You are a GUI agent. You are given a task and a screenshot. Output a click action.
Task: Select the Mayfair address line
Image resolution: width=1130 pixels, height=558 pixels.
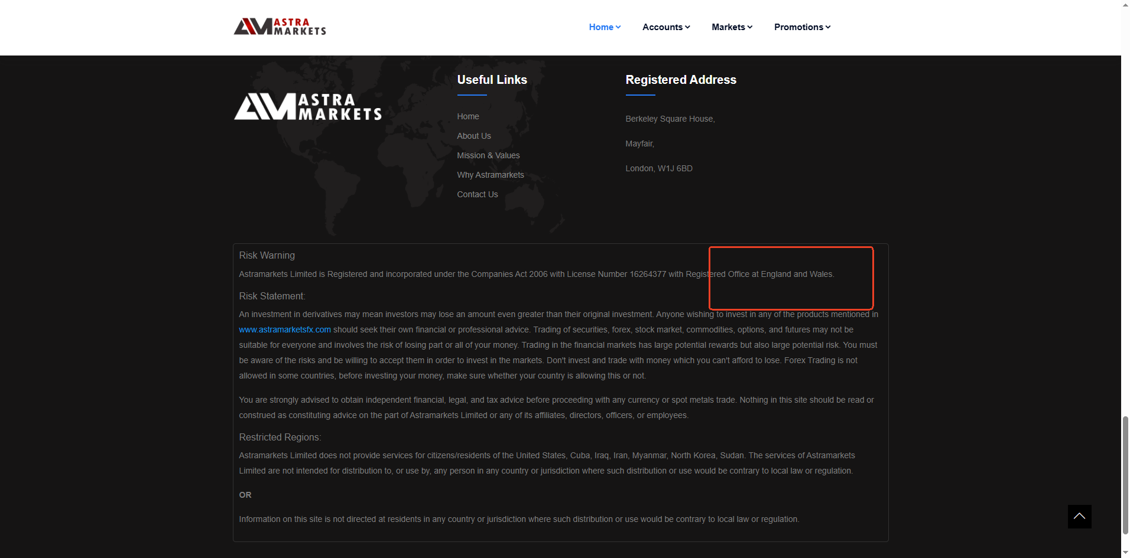(640, 143)
